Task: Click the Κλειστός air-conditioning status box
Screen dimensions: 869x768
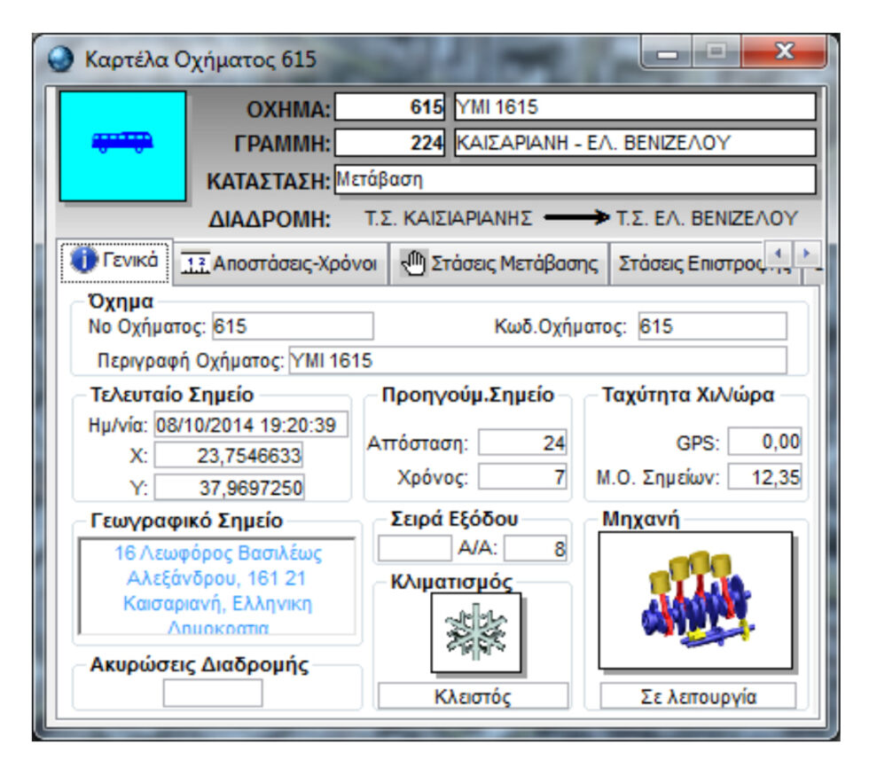Action: coord(474,696)
